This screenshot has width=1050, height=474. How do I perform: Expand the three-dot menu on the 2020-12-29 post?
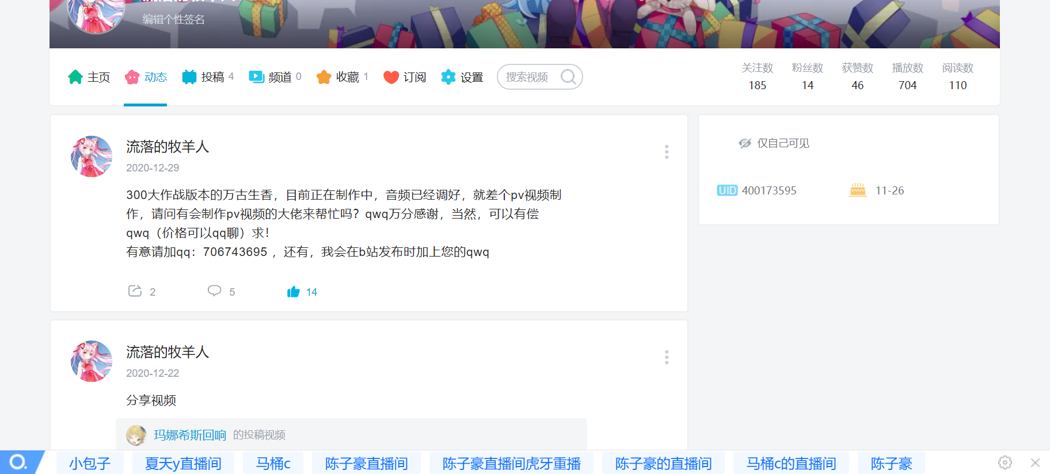[667, 152]
